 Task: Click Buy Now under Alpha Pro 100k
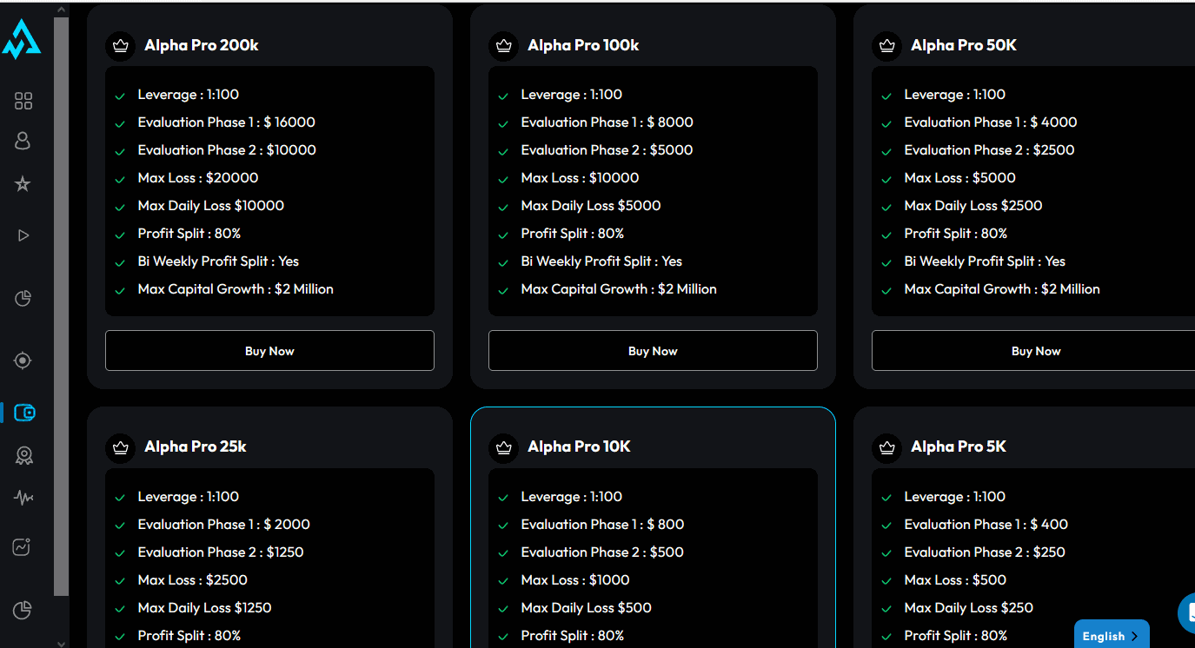653,351
